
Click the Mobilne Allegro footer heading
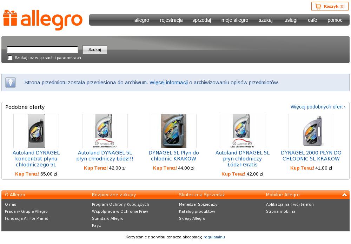coord(283,195)
